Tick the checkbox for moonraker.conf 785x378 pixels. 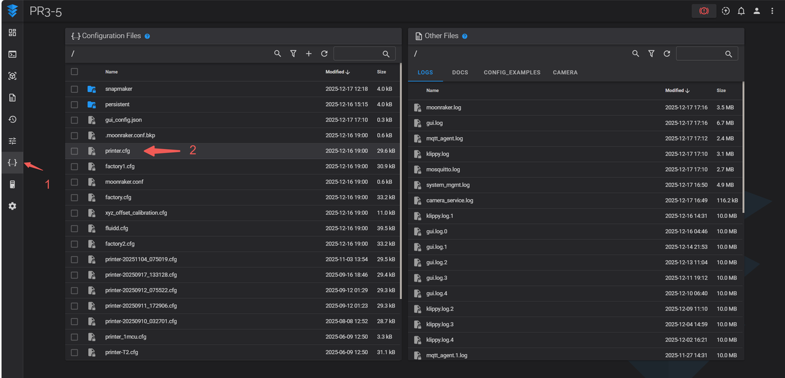coord(74,182)
